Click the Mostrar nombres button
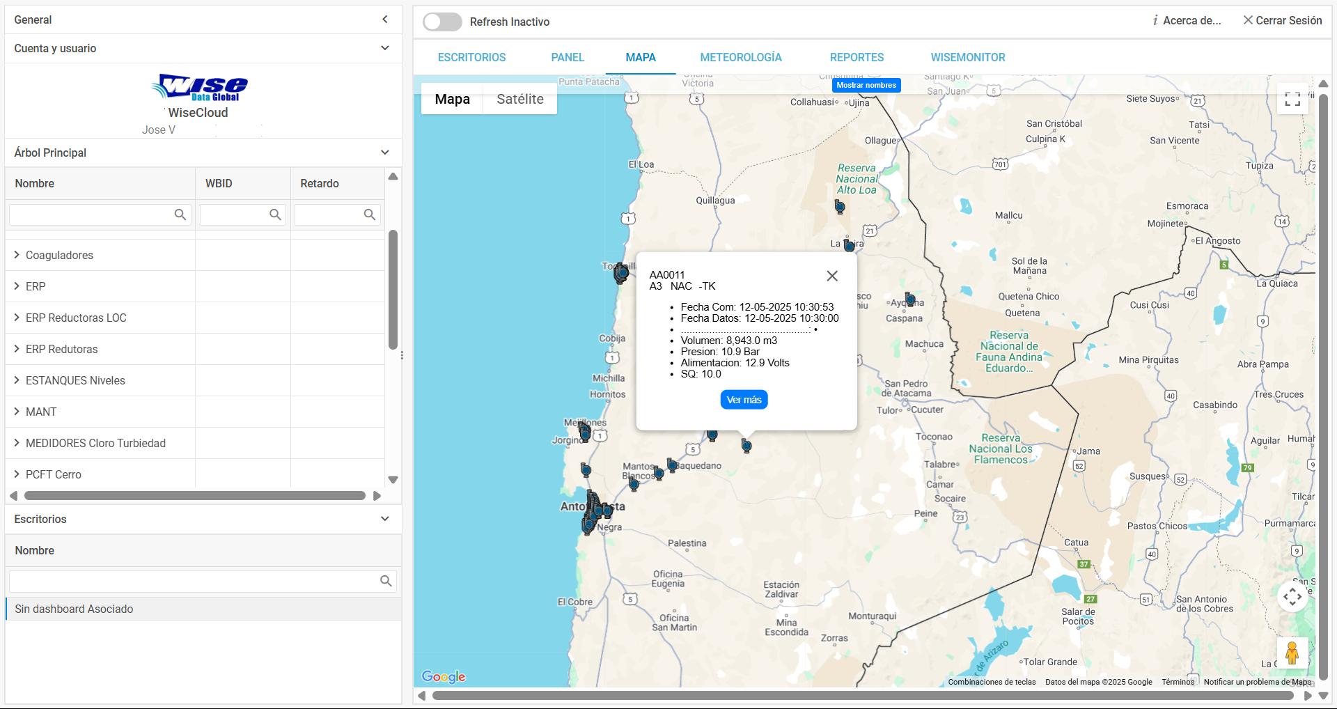 click(866, 85)
